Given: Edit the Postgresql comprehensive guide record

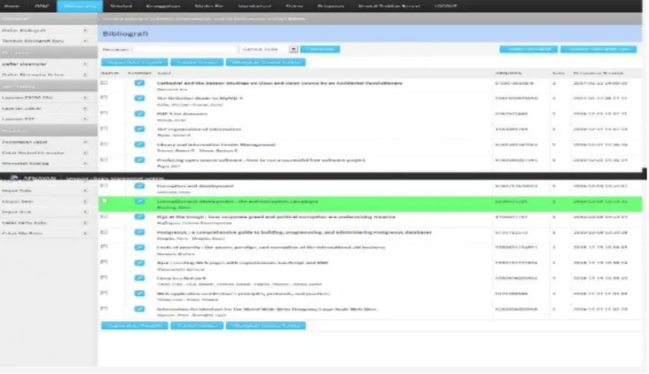Looking at the screenshot, I should (x=139, y=233).
